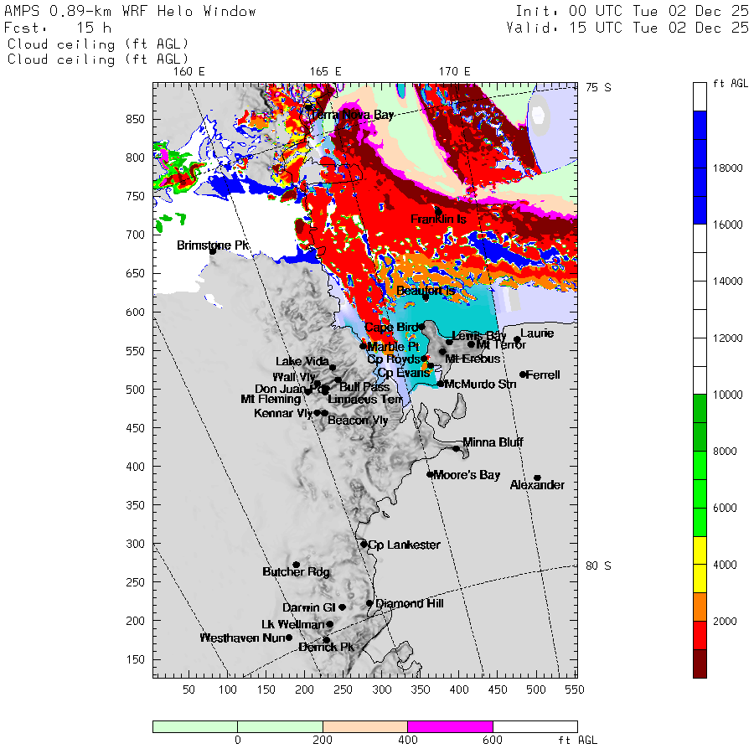Viewport: 754px width, 754px height.
Task: Click the Cp Lankester marker dot
Action: point(364,545)
